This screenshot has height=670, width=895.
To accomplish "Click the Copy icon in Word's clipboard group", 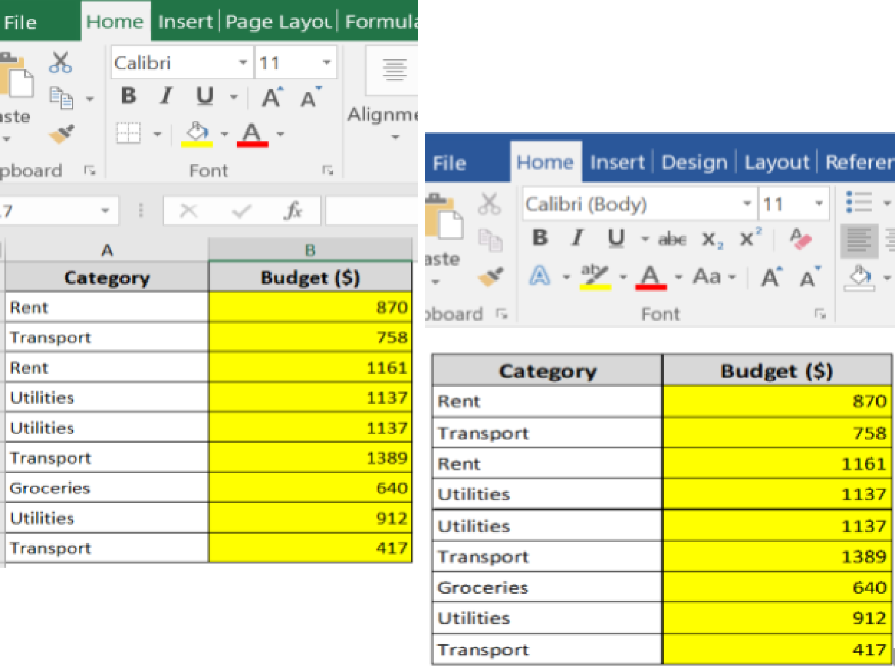I will pyautogui.click(x=489, y=240).
